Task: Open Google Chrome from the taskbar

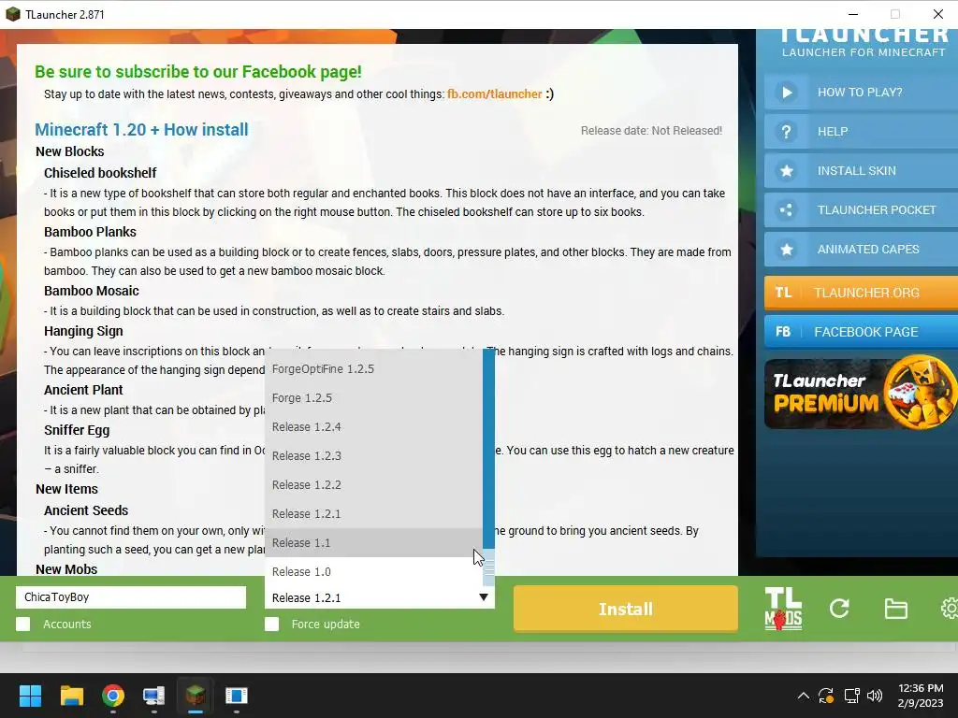Action: [113, 696]
